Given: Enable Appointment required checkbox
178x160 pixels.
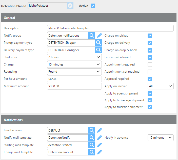Looking at the screenshot, I should (x=150, y=65).
